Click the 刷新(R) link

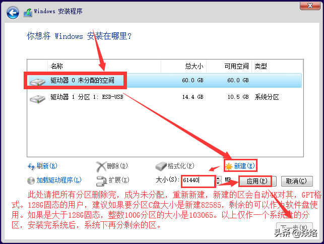click(47, 166)
